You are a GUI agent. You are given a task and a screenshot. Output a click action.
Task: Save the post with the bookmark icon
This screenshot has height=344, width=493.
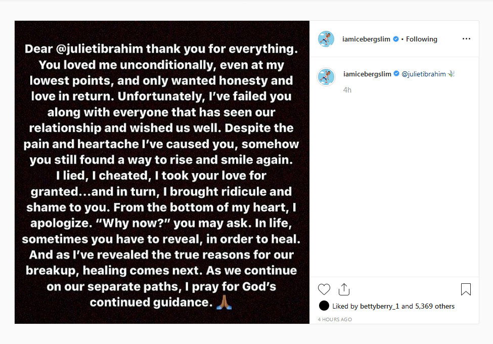[466, 288]
